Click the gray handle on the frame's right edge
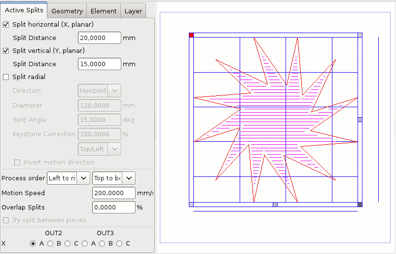This screenshot has width=396, height=254. click(360, 120)
